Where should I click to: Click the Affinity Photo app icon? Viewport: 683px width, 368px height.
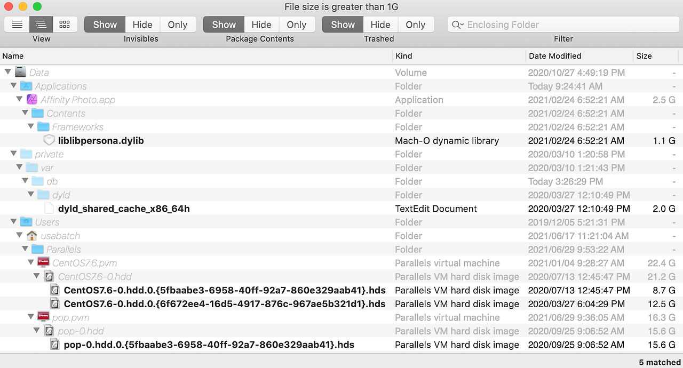tap(31, 99)
